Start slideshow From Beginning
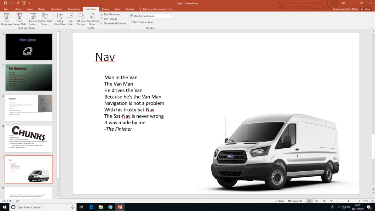The image size is (375, 211). point(6,19)
